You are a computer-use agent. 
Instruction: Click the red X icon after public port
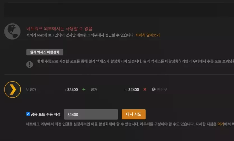tap(145, 89)
